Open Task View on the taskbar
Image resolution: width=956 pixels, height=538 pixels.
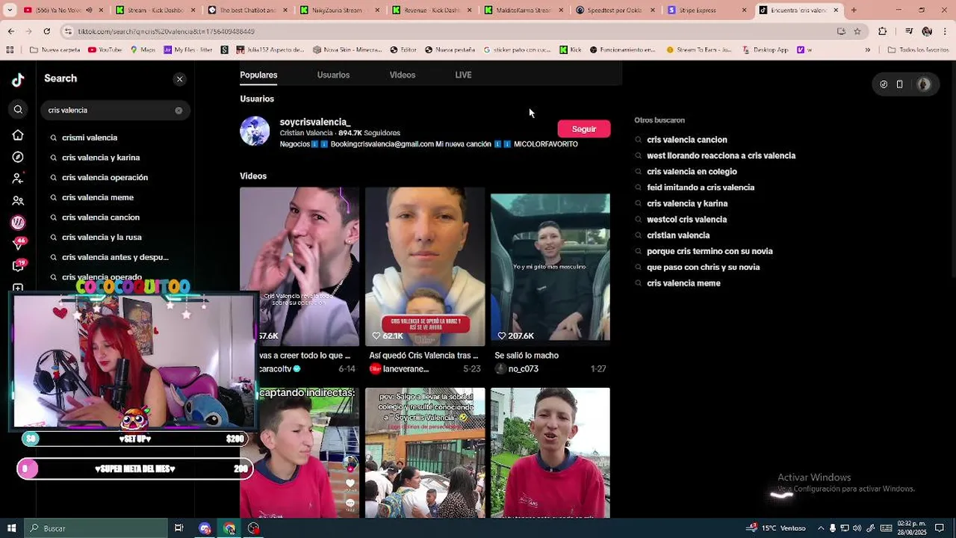point(179,528)
